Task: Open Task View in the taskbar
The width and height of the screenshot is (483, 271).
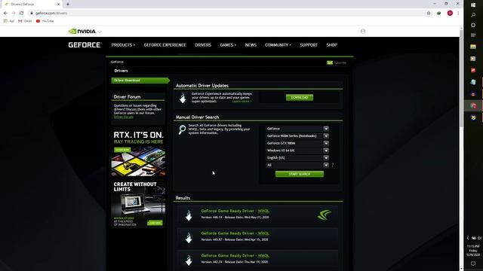Action: 473,35
